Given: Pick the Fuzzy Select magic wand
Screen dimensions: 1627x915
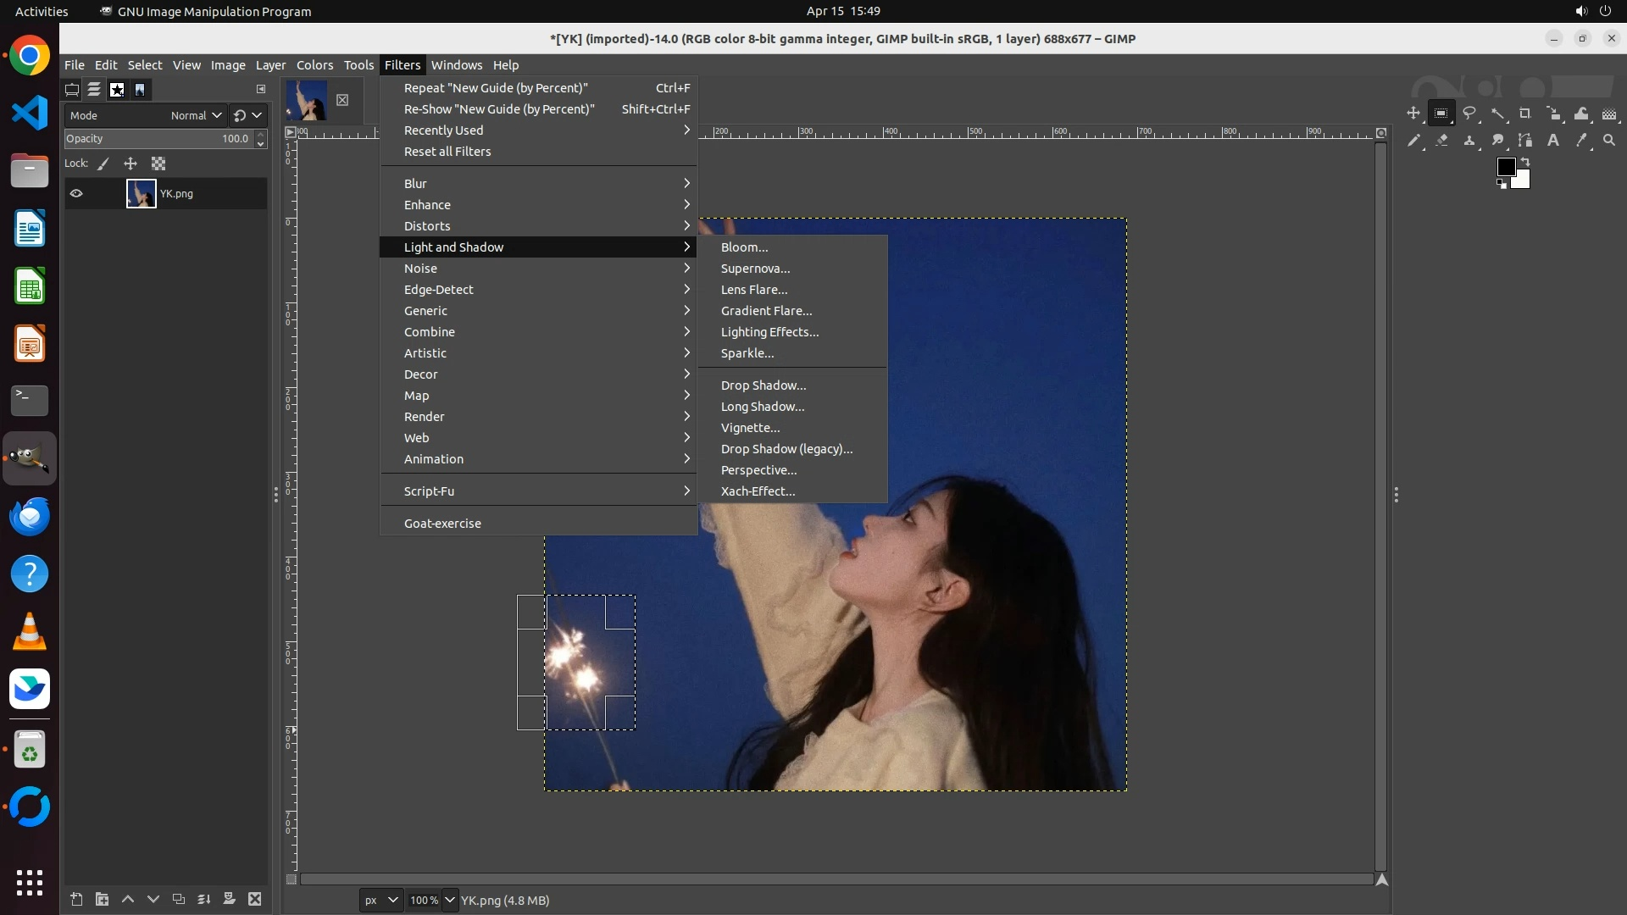Looking at the screenshot, I should pos(1497,114).
